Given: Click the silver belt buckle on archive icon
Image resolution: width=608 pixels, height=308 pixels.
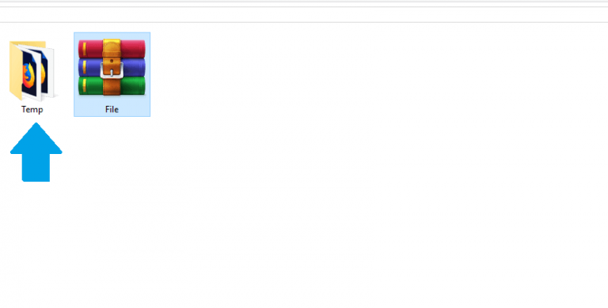Looking at the screenshot, I should click(112, 70).
